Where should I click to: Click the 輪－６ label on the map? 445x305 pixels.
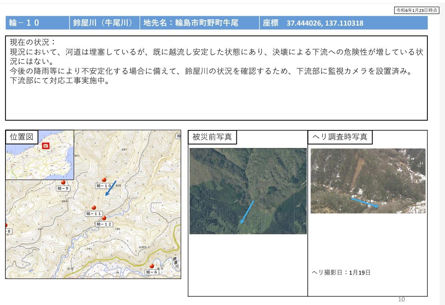coord(152,272)
